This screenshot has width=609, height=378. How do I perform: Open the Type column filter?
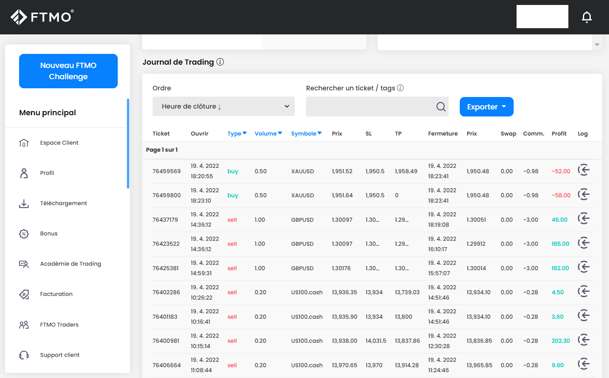point(237,133)
